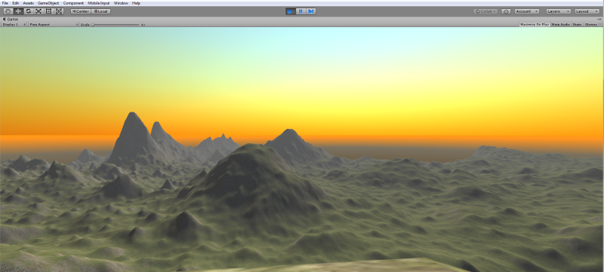Image resolution: width=604 pixels, height=272 pixels.
Task: Select the Game tab
Action: point(11,19)
